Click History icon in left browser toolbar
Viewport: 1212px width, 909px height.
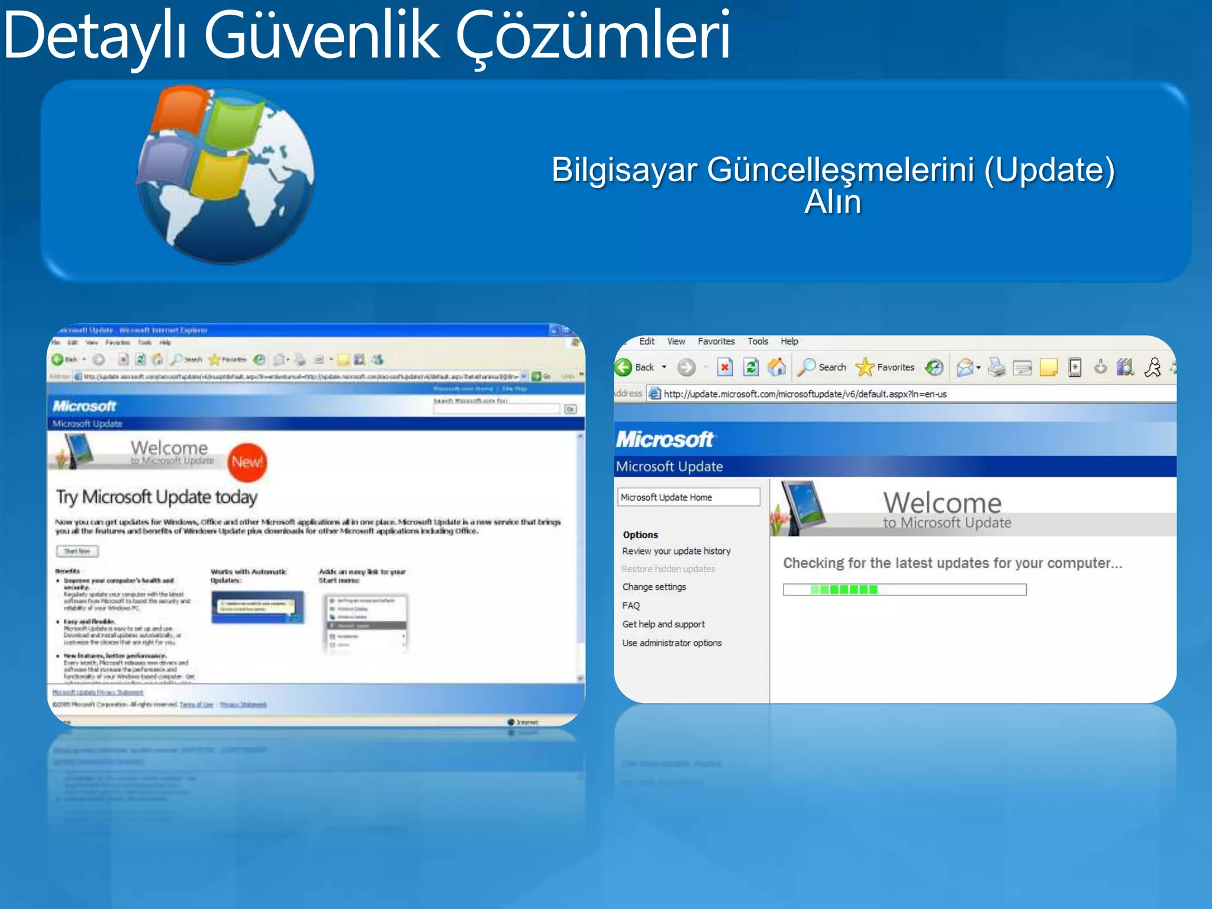(x=259, y=359)
